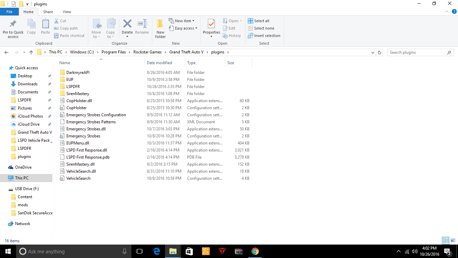458x258 pixels.
Task: Click Edit in the Open group
Action: (229, 28)
